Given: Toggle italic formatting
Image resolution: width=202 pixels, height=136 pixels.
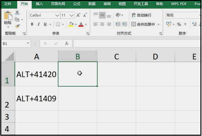Looking at the screenshot, I should (39, 24).
